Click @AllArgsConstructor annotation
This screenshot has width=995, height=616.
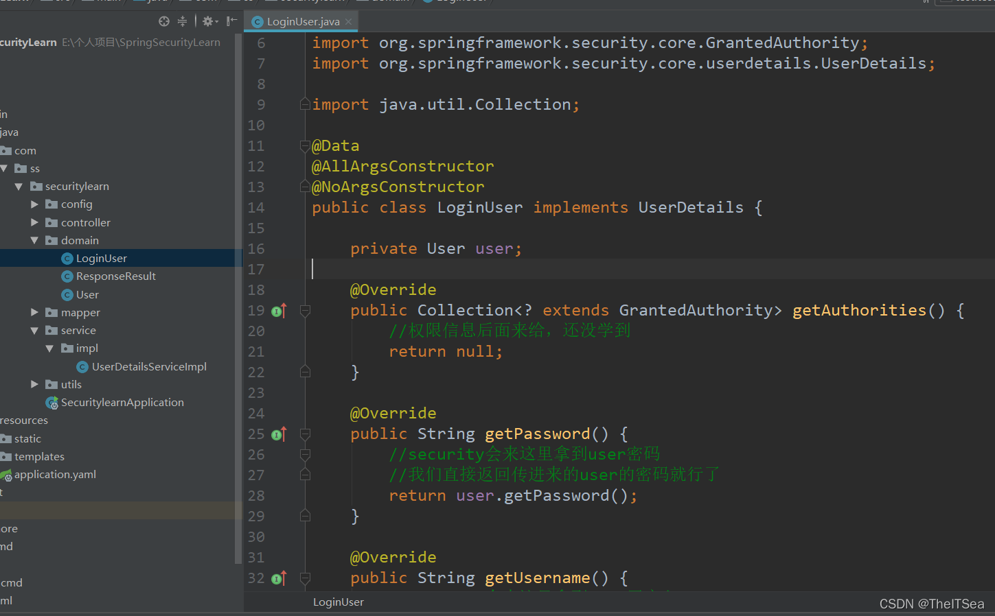click(x=403, y=167)
